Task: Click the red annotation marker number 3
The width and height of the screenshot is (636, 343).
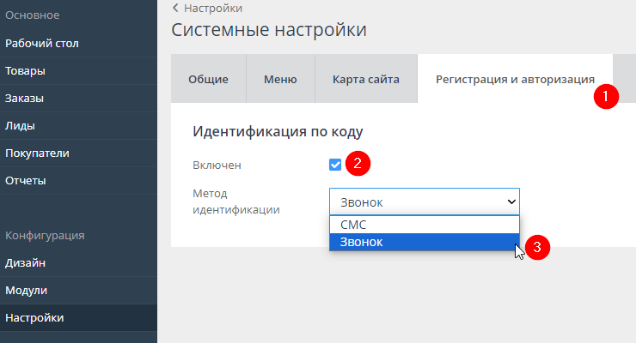Action: [x=537, y=248]
